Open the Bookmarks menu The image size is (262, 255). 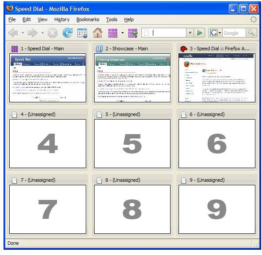point(88,19)
